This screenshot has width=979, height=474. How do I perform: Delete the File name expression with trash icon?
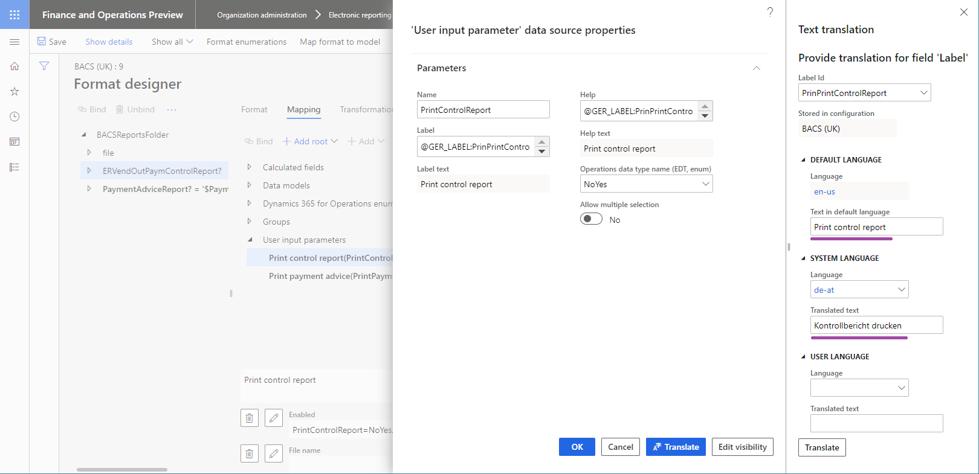[x=250, y=453]
